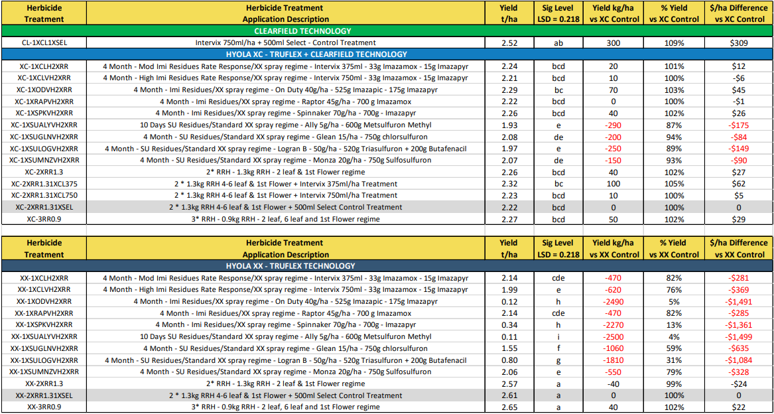This screenshot has width=774, height=414.
Task: Click the 'ab' significance level cell
Action: (x=558, y=42)
